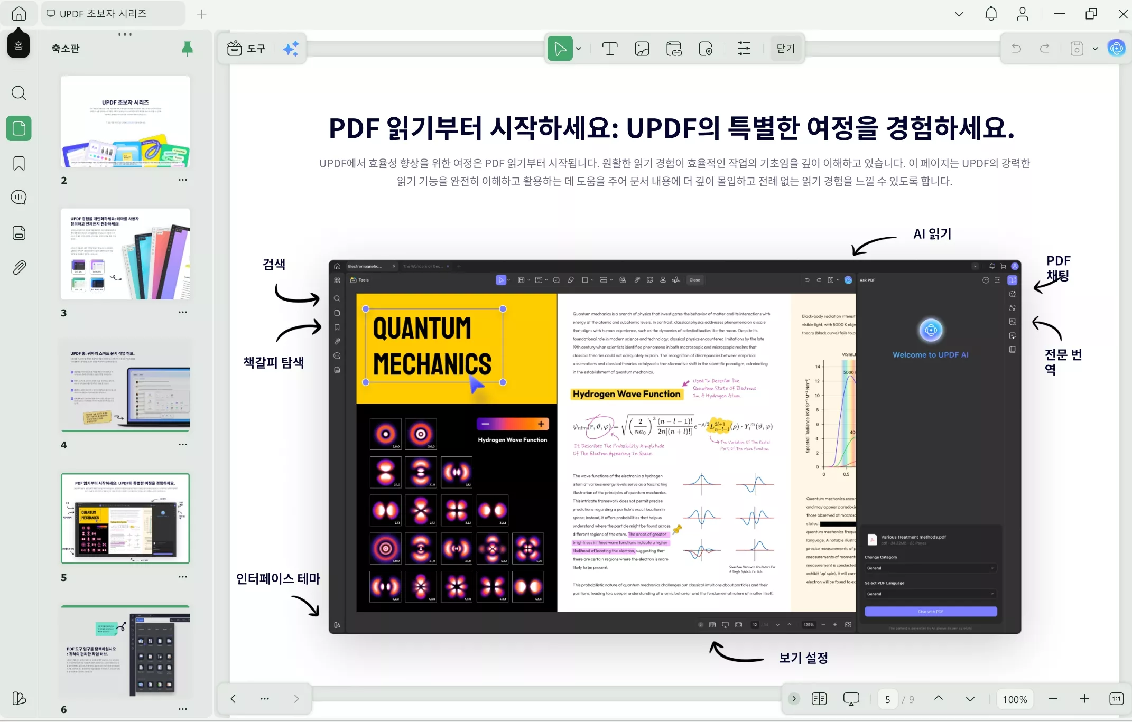Open the notifications bell
The height and width of the screenshot is (722, 1132).
[991, 14]
